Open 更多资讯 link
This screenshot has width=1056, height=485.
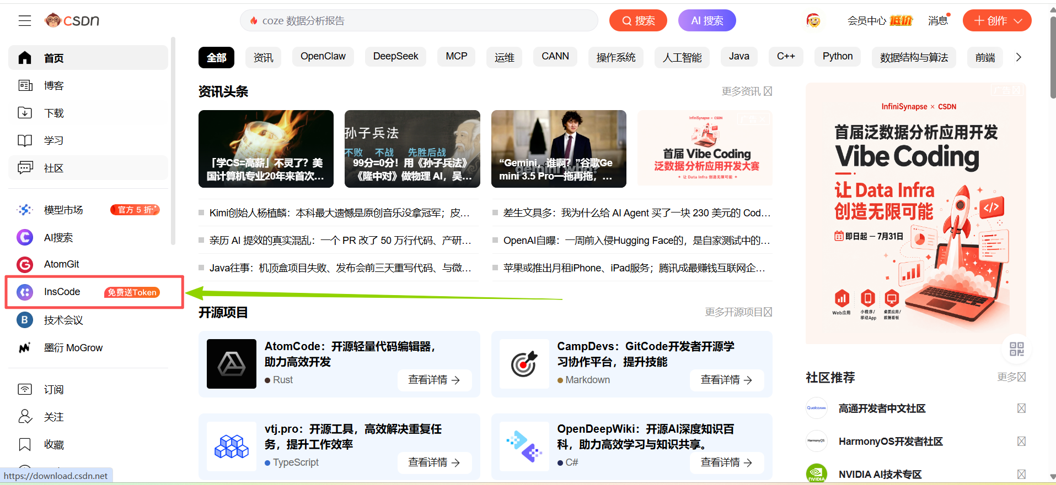[747, 91]
